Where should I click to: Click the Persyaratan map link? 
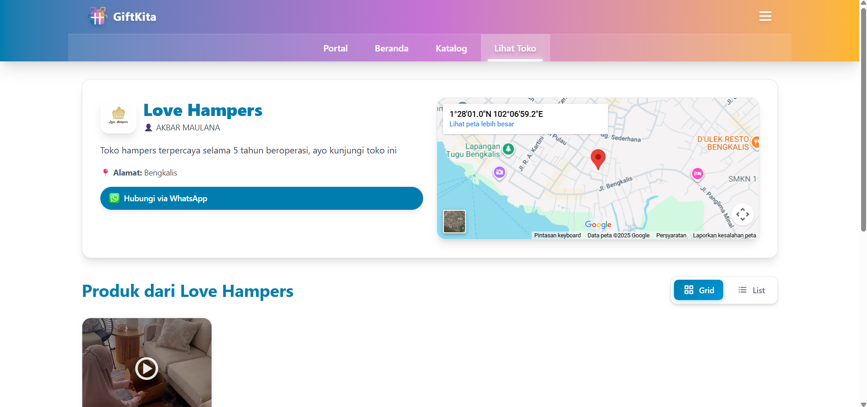(671, 236)
